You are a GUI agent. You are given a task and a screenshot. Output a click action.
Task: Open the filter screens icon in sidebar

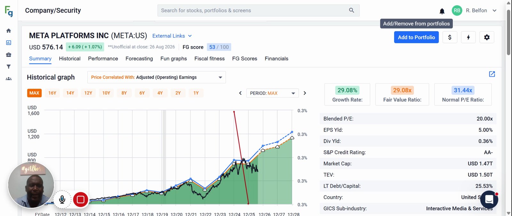click(x=9, y=67)
